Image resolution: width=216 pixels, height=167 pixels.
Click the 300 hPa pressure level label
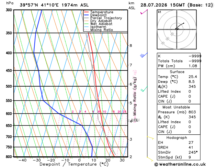tap(10, 10)
